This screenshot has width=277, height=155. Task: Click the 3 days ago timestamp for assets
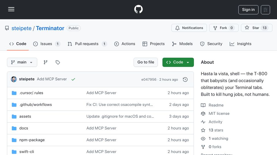click(x=179, y=116)
